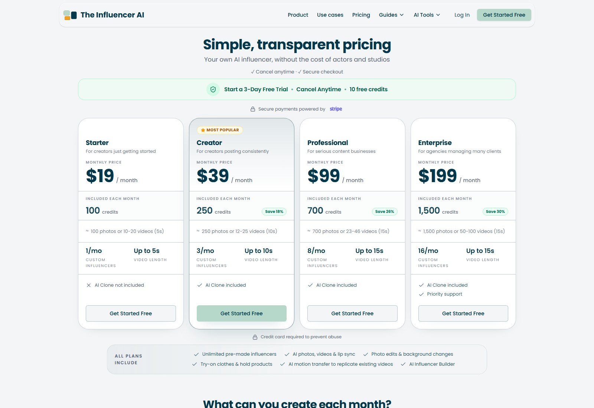Viewport: 594px width, 408px height.
Task: Click checkmark next to Unlimited pre-made influencers
Action: [196, 354]
